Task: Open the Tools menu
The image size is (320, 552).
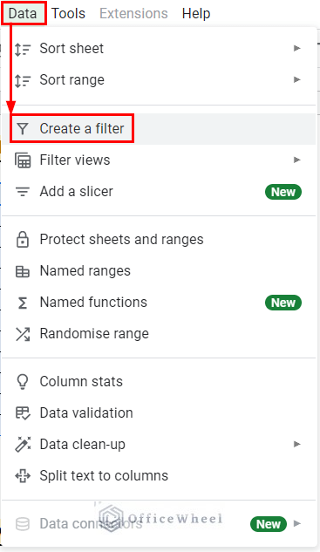Action: (68, 13)
